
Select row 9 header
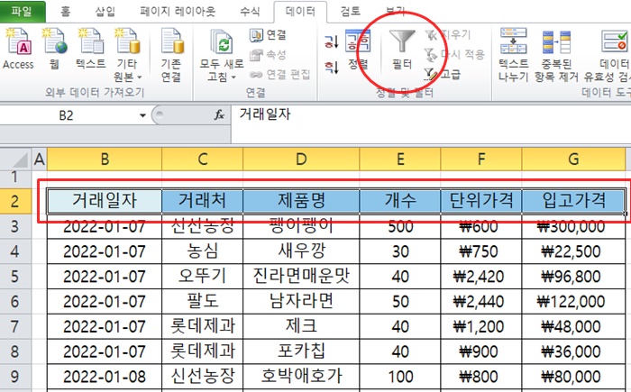15,377
